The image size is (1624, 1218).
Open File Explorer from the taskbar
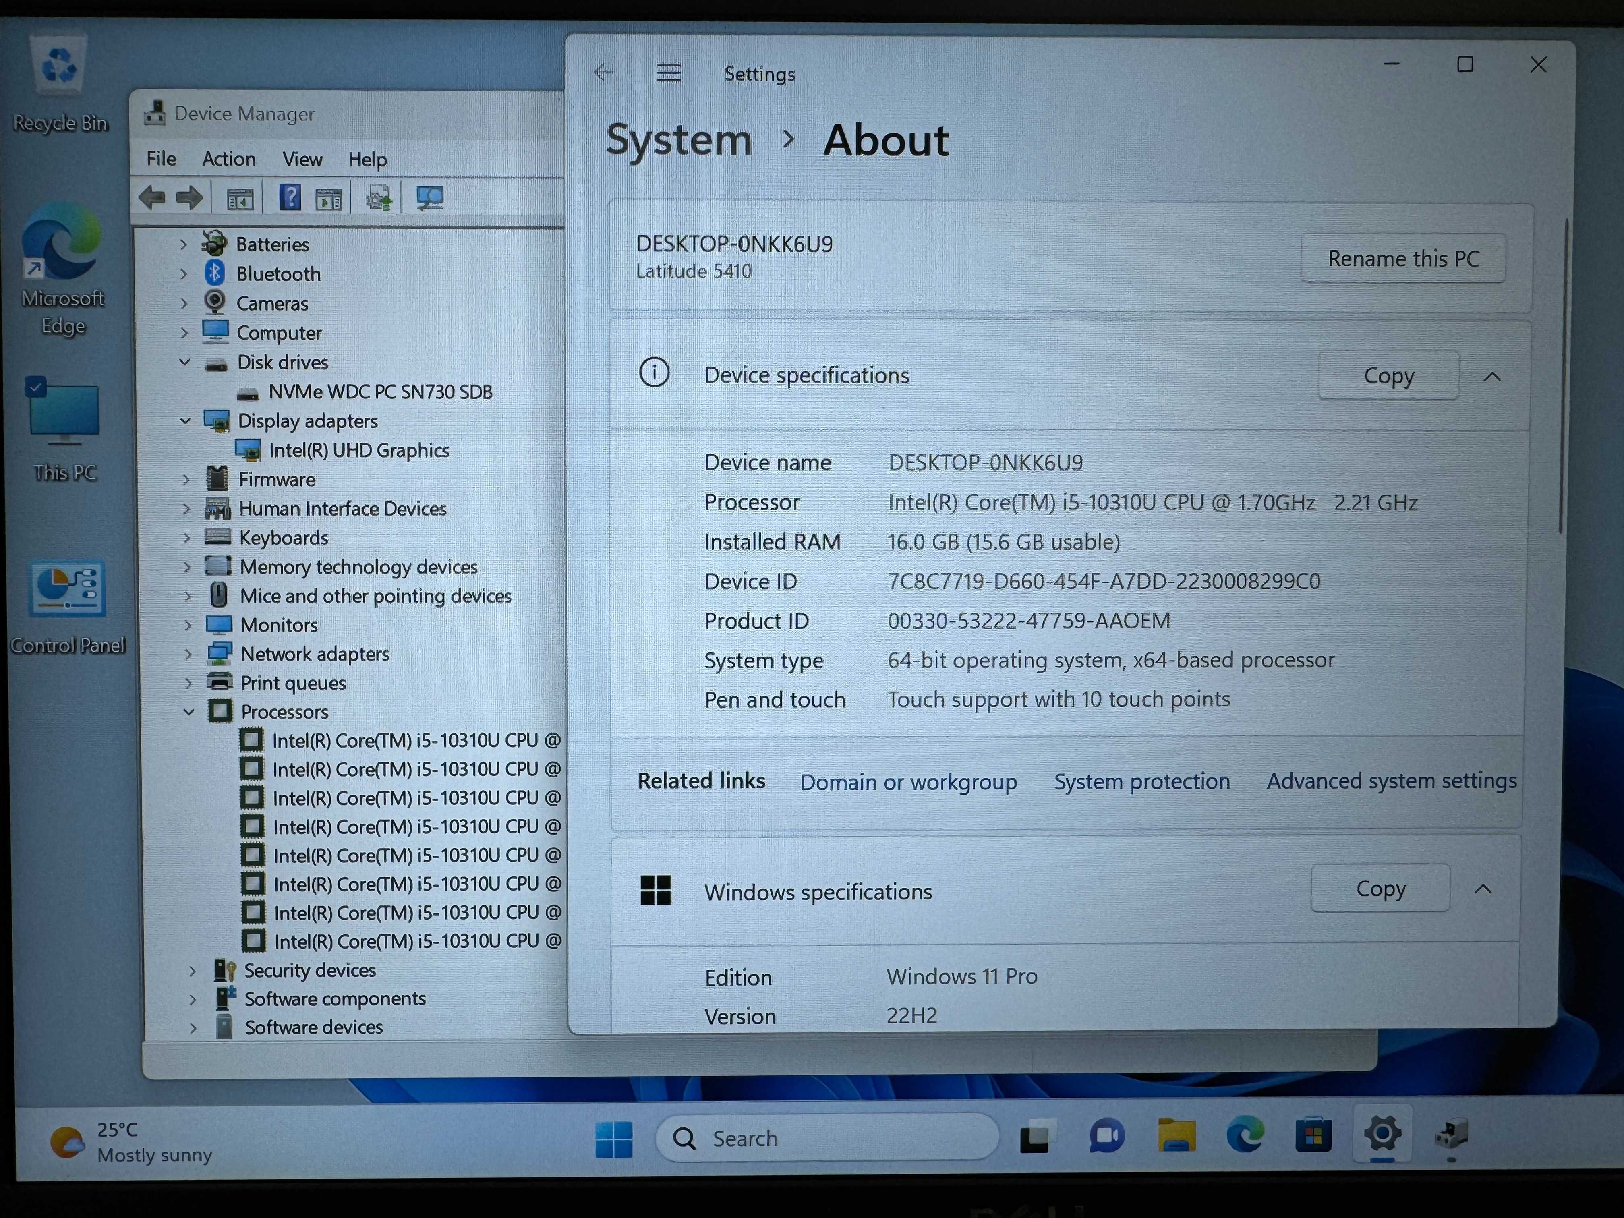(1176, 1135)
